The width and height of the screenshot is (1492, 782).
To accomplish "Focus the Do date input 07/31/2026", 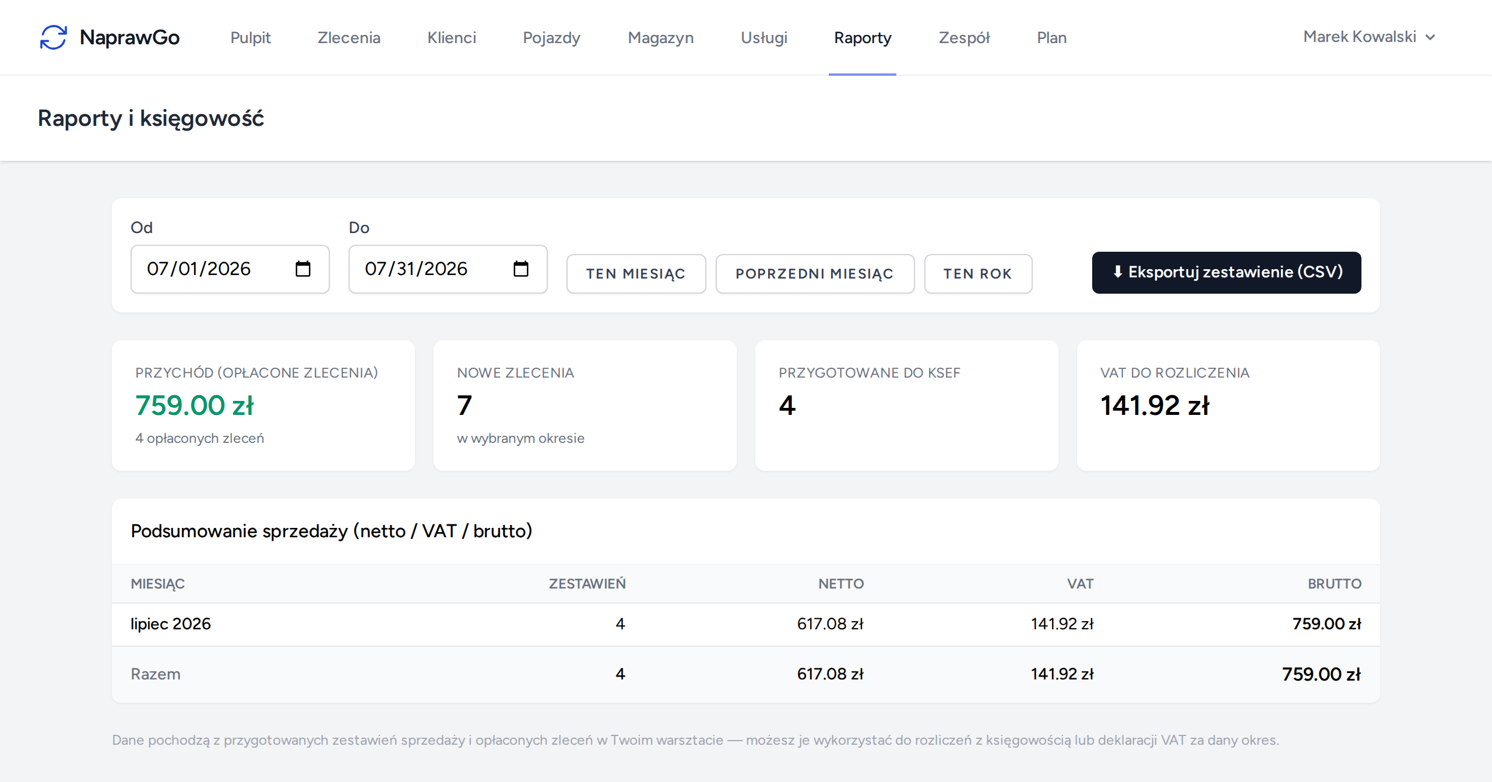I will [x=448, y=269].
